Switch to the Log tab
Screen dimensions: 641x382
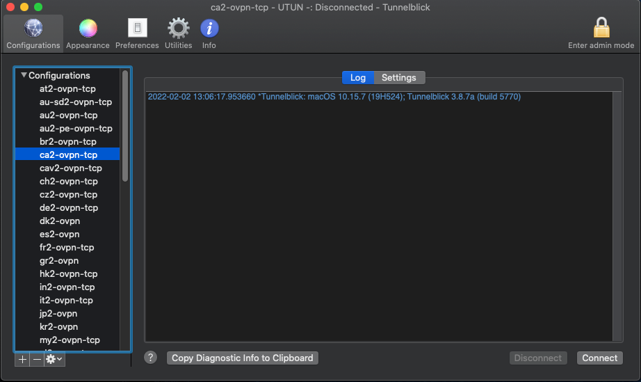pyautogui.click(x=358, y=78)
